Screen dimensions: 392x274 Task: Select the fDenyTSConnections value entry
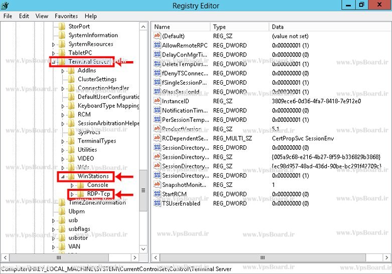coord(184,73)
